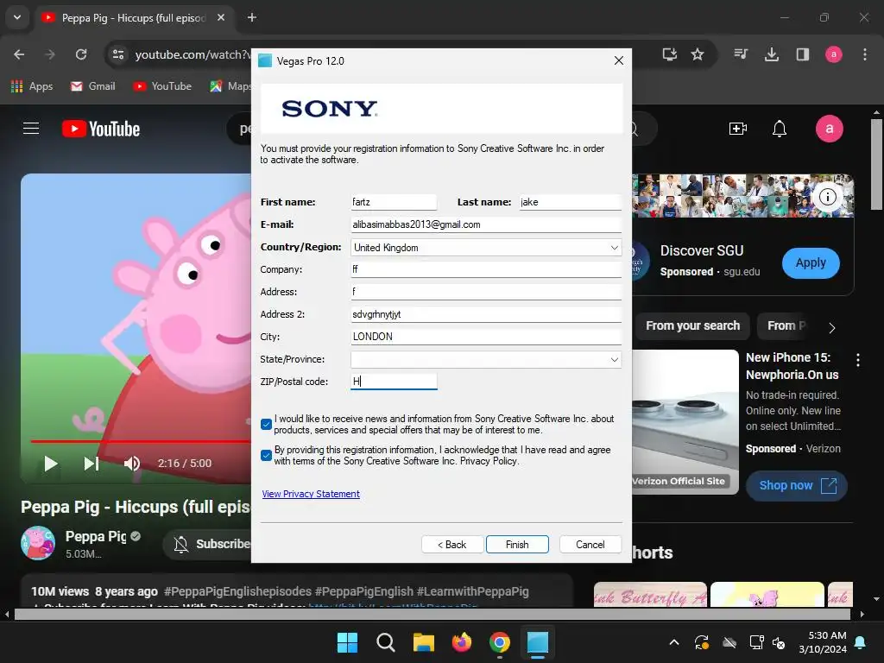Screen dimensions: 884x663
Task: Open Country/Region dropdown
Action: 486,248
